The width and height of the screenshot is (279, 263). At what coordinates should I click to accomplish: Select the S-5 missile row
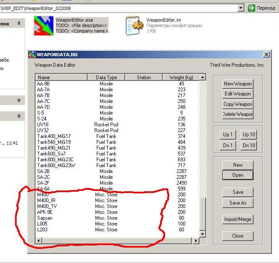point(117,113)
